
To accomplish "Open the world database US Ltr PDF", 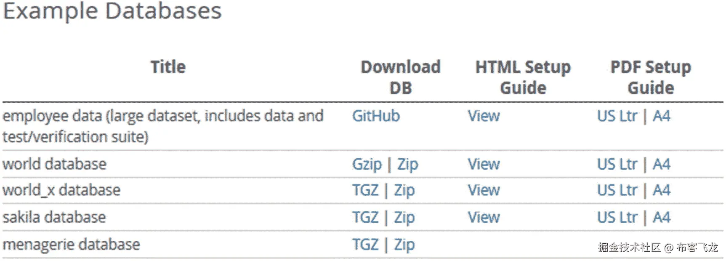I will coord(617,164).
